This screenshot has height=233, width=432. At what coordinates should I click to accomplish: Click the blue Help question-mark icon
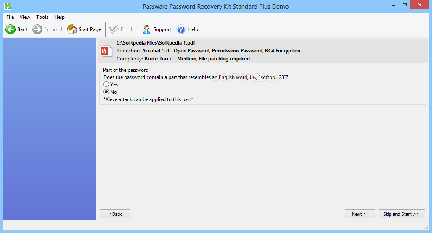pos(181,29)
